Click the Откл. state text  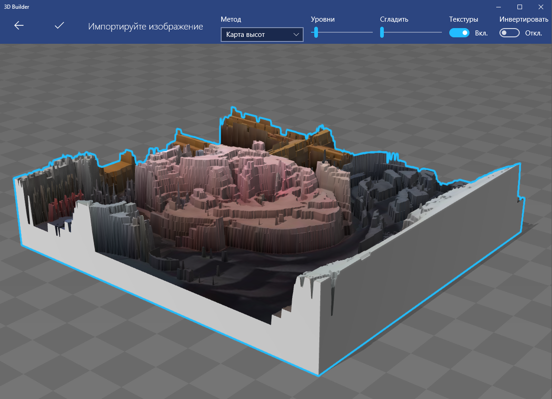[534, 33]
